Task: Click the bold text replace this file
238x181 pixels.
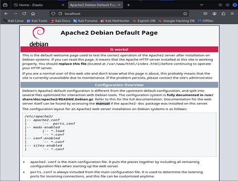Action: pos(72,64)
